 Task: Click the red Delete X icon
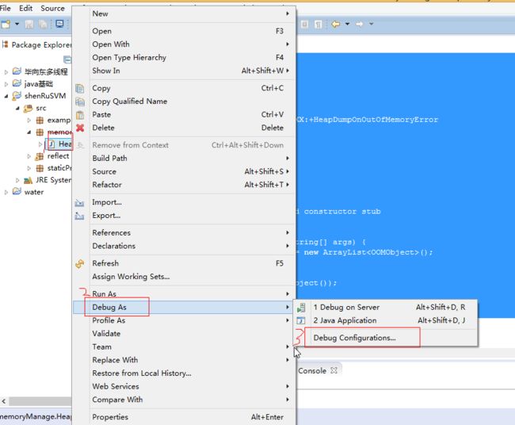(x=80, y=128)
